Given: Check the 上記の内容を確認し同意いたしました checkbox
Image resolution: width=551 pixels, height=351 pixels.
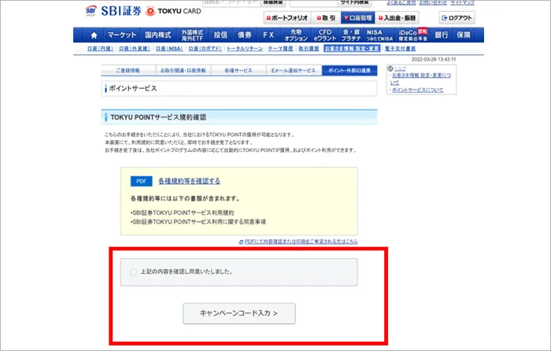Looking at the screenshot, I should (x=134, y=272).
